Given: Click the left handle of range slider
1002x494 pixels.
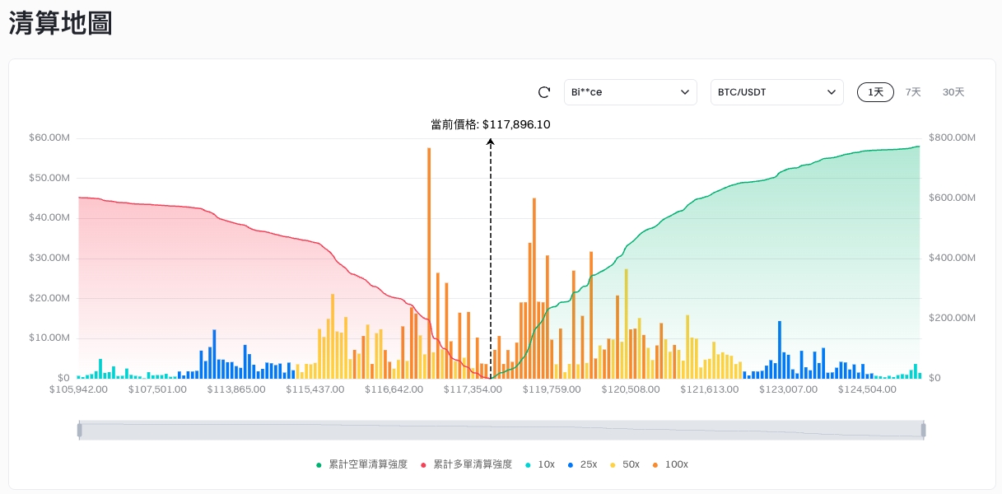Looking at the screenshot, I should pos(80,430).
